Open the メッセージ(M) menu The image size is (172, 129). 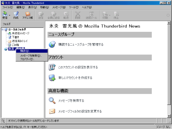[x=59, y=7]
